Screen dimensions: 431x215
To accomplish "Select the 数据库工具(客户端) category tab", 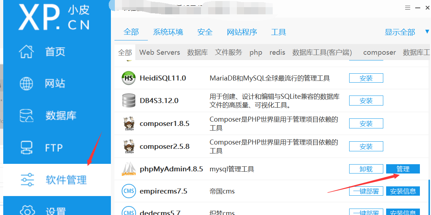I will 322,52.
